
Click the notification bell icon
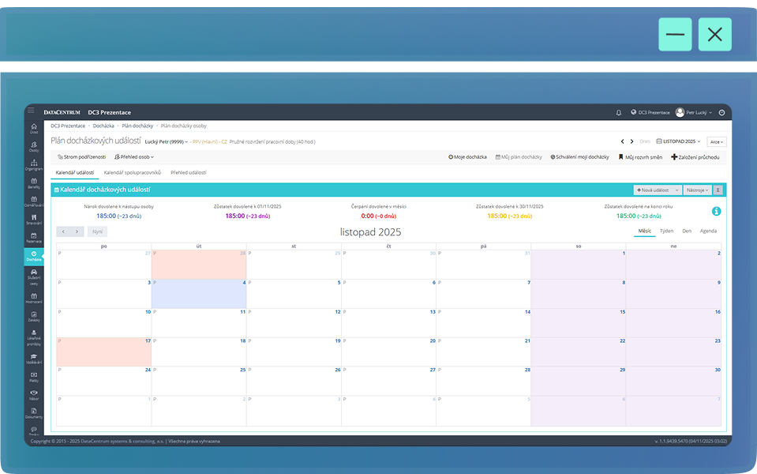[x=618, y=113]
